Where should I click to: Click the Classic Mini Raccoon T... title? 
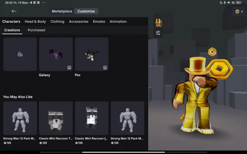56,139
